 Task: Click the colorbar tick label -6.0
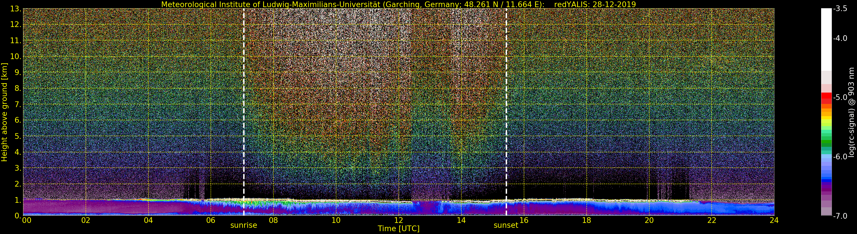click(x=840, y=157)
